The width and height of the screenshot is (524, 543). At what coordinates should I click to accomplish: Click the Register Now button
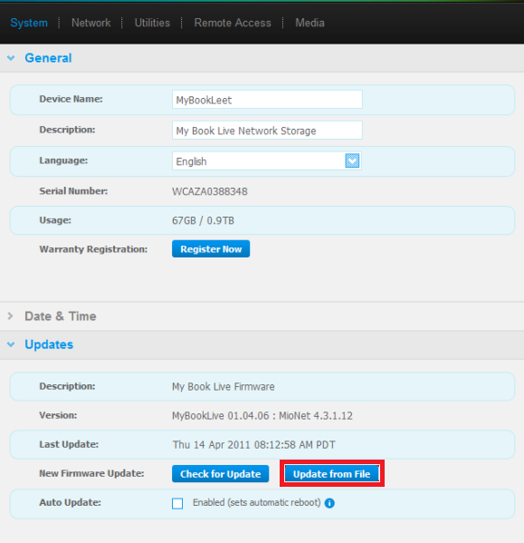click(x=211, y=249)
